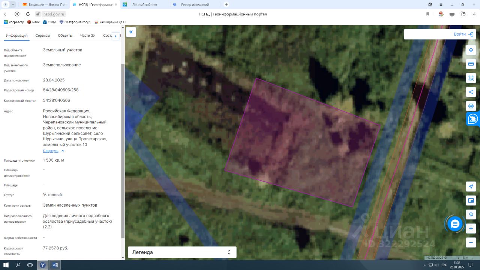The image size is (480, 270).
Task: Print the map using printer icon
Action: click(x=471, y=106)
